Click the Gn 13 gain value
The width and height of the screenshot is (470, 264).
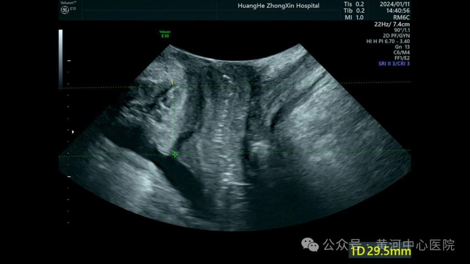tap(402, 47)
